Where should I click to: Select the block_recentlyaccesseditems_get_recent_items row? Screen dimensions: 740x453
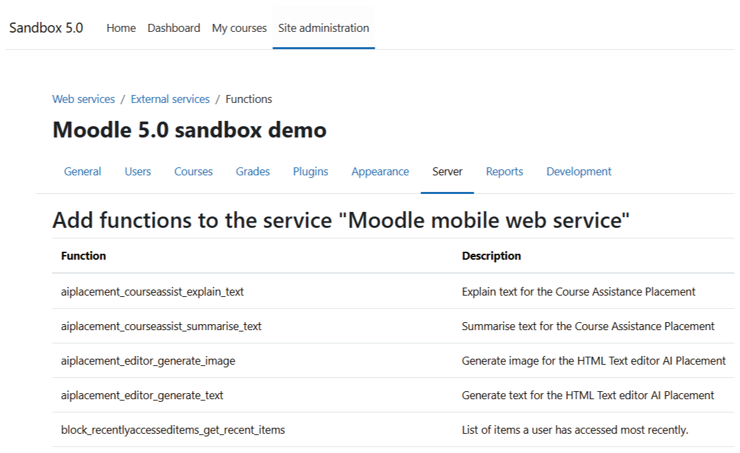(x=173, y=430)
